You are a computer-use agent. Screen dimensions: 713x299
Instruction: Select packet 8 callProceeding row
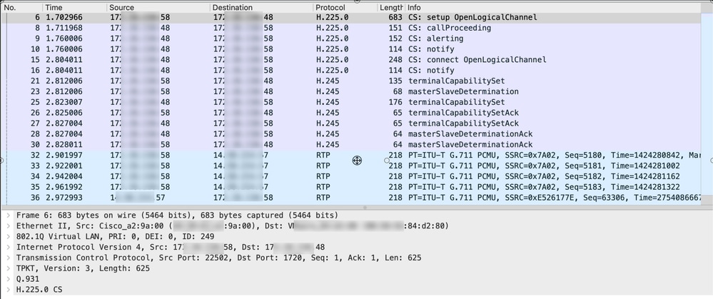click(350, 28)
